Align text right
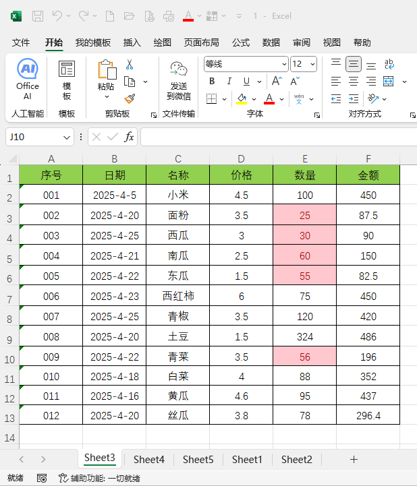 (370, 82)
